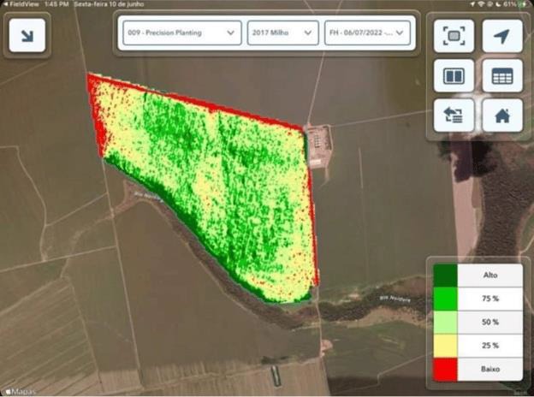
Task: Tap the 25 % legend label
Action: pos(489,347)
